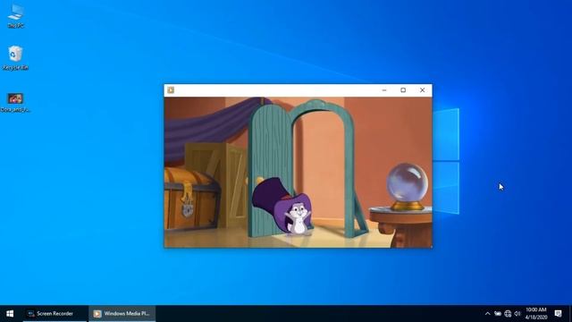This screenshot has height=322, width=572.
Task: Open the Windows Start menu
Action: [10, 314]
